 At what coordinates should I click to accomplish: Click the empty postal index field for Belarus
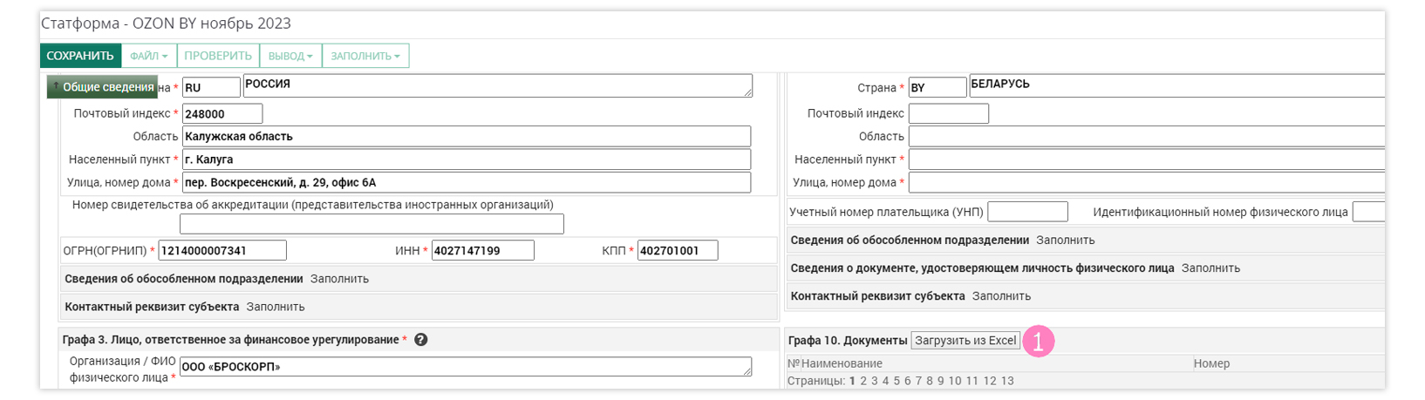pyautogui.click(x=949, y=113)
